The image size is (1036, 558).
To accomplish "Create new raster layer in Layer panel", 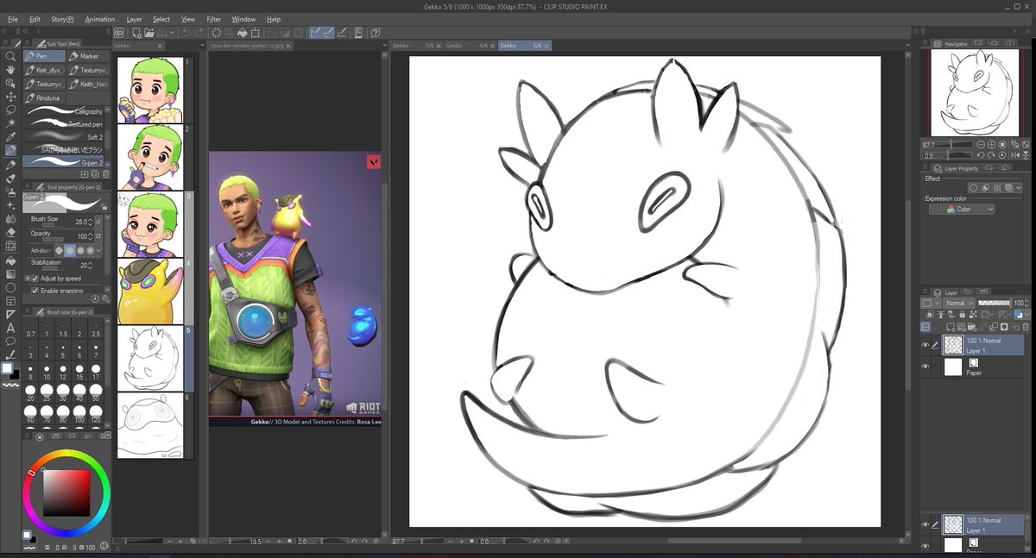I will (x=950, y=327).
